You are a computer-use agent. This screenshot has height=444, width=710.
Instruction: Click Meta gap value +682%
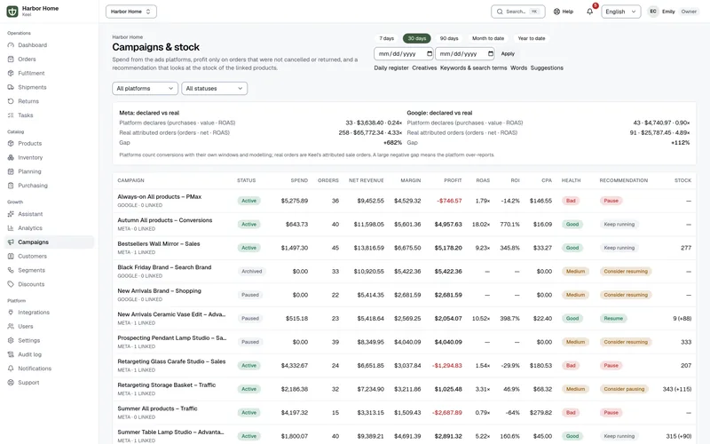point(392,143)
